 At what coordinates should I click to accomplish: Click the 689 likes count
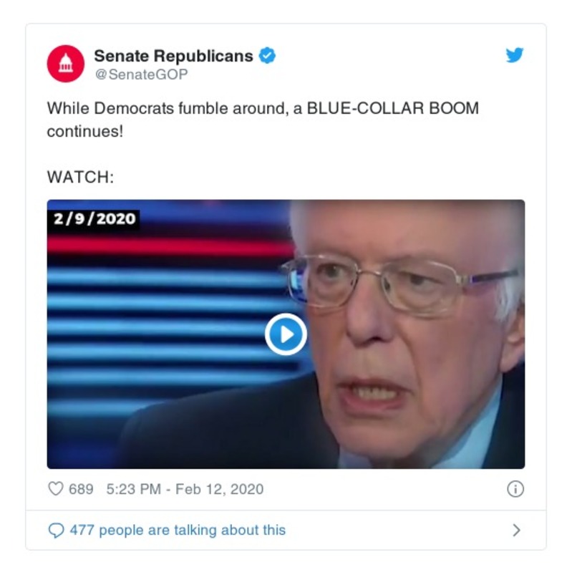pyautogui.click(x=81, y=489)
